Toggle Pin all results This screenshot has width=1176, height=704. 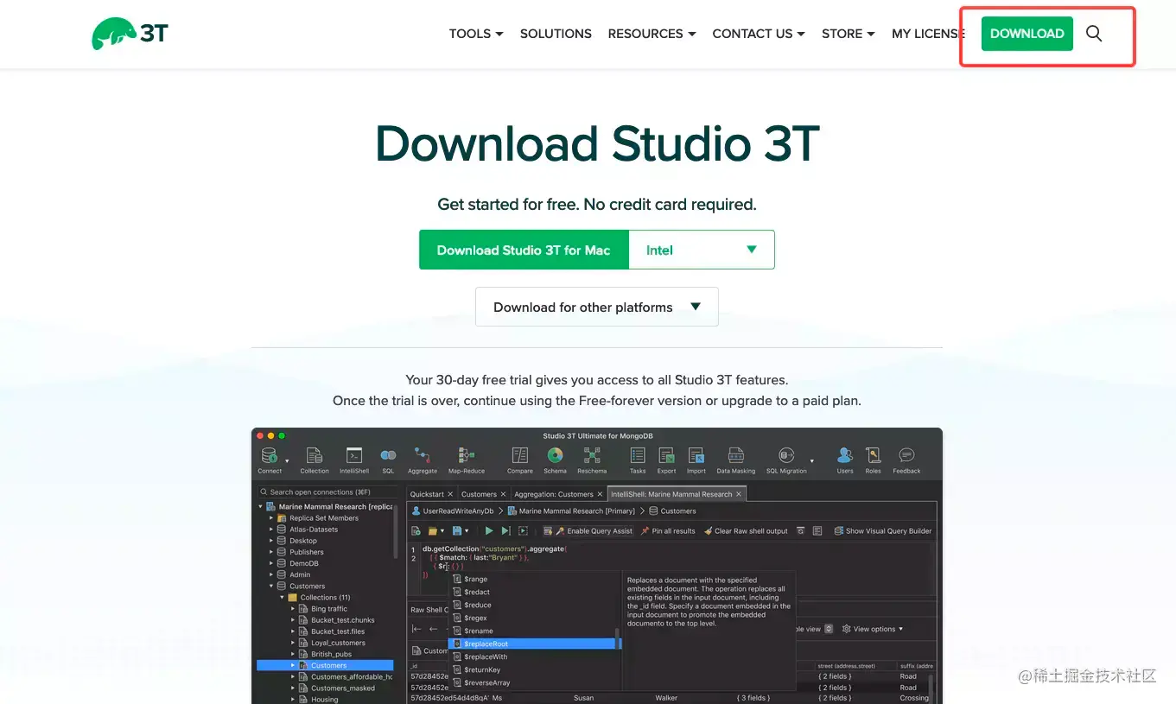[668, 530]
